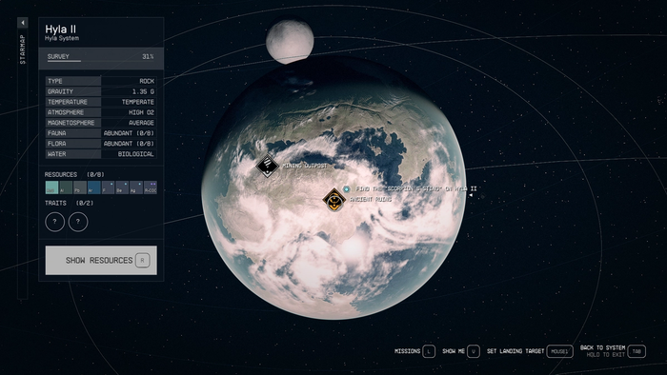Viewport: 667px width, 375px height.
Task: Click the 'FLORA' row showing Abundant
Action: point(101,144)
